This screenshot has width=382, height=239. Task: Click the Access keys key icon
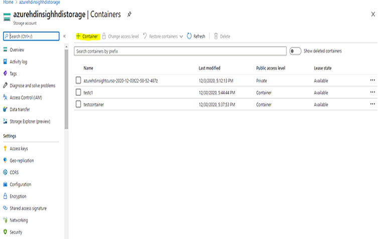click(x=5, y=148)
